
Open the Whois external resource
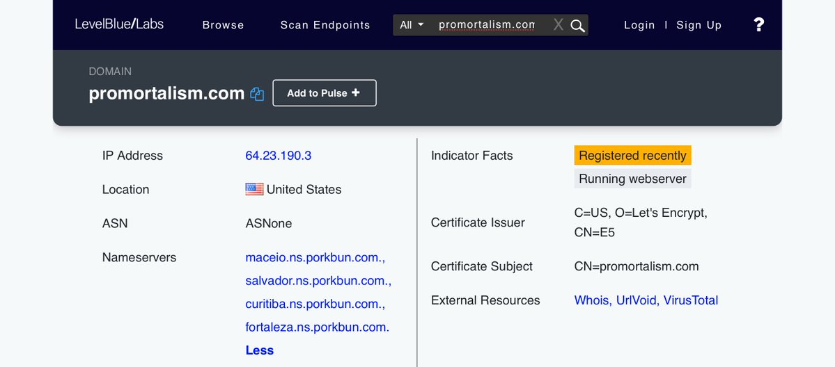click(x=592, y=300)
